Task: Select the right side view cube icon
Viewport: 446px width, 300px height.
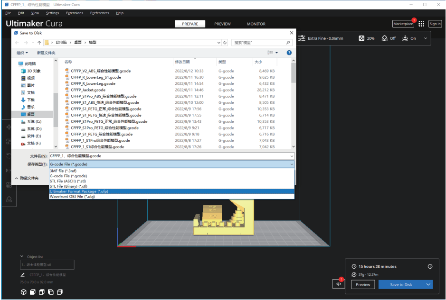Action: [60, 292]
